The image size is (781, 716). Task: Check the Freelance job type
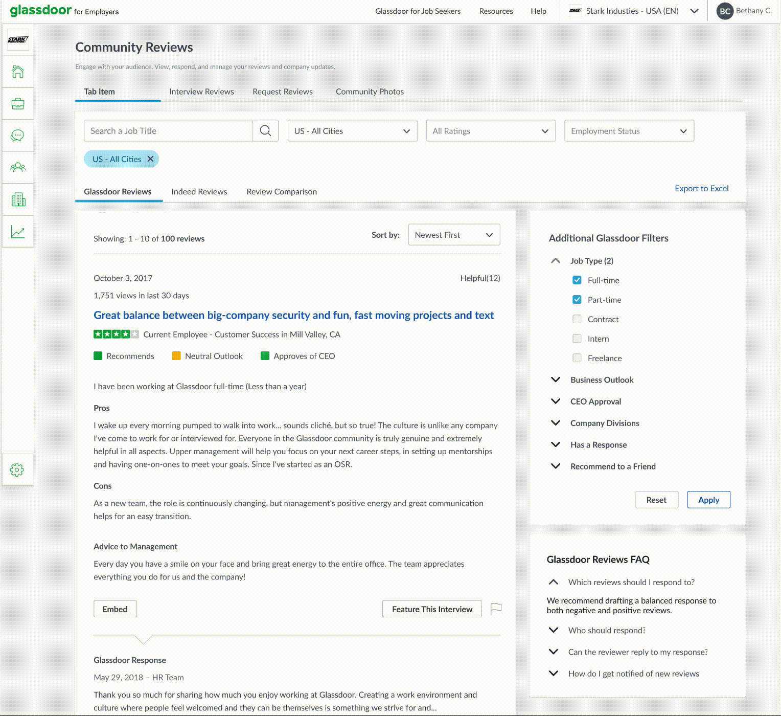[x=577, y=358]
